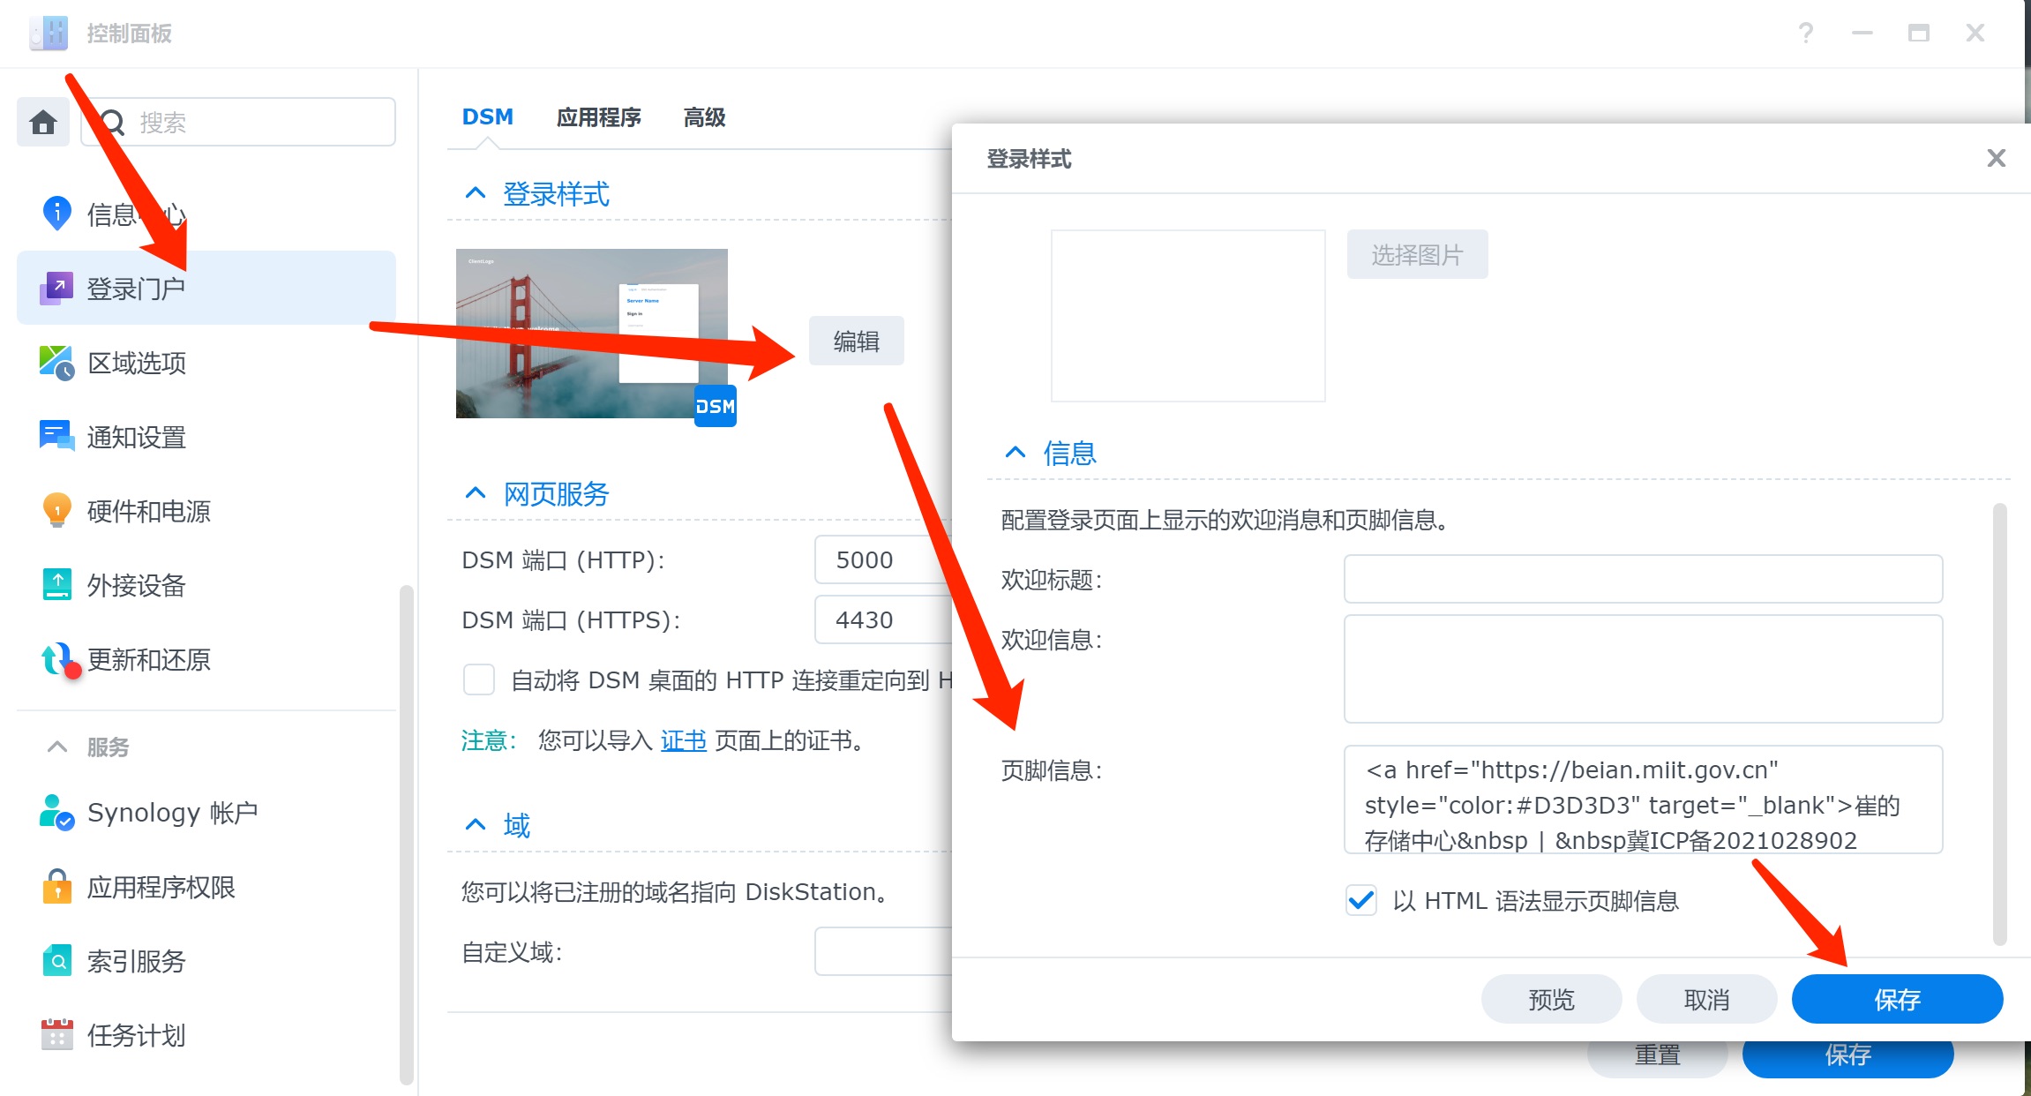The image size is (2031, 1096).
Task: Click the 预览 preview button
Action: point(1550,999)
